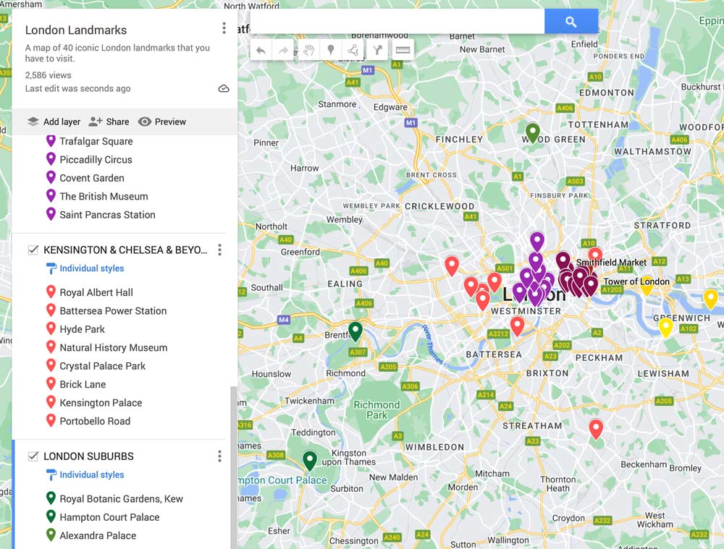Screen dimensions: 724x549
Task: Select the Add marker tool
Action: (331, 50)
